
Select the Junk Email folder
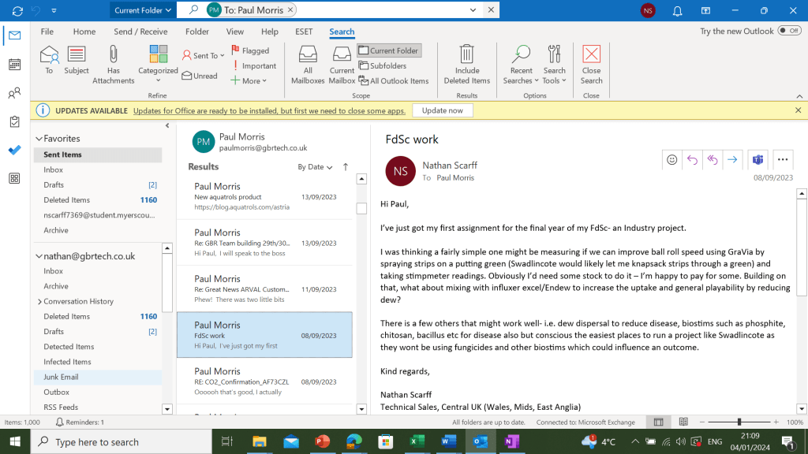(x=61, y=377)
